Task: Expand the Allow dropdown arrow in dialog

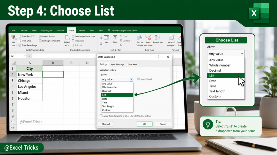Action: point(131,79)
